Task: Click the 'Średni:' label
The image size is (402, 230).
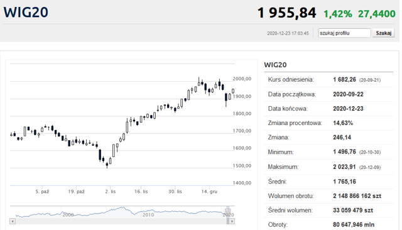Action: pyautogui.click(x=278, y=182)
